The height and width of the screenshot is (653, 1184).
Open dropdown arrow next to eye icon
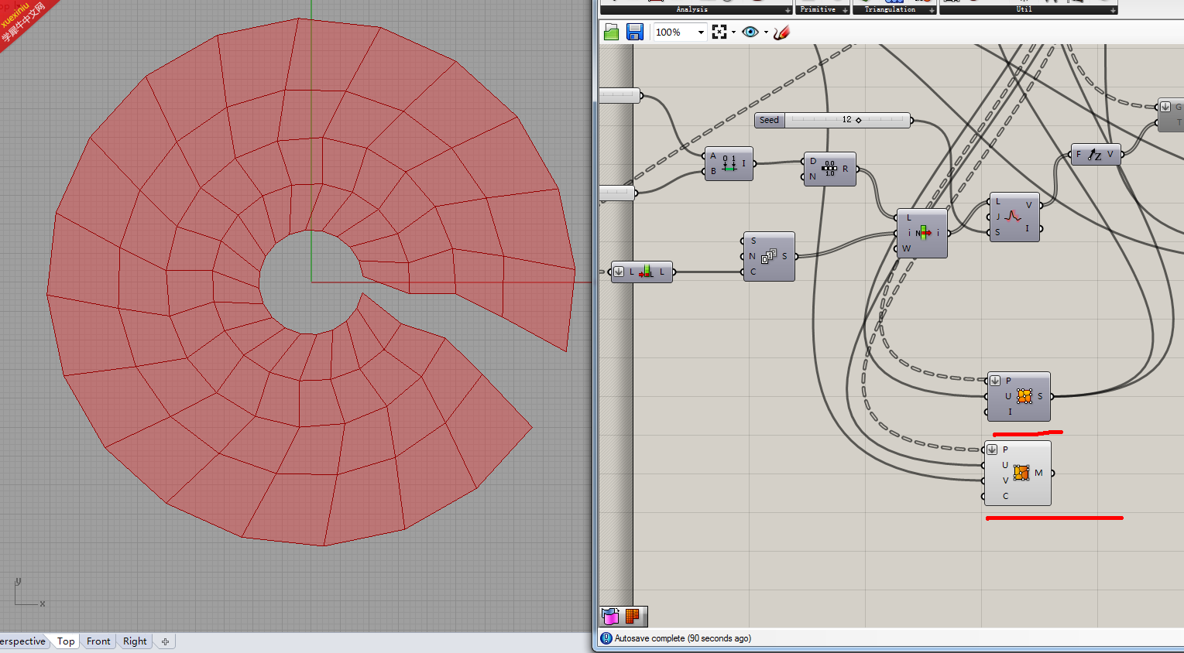[x=766, y=32]
